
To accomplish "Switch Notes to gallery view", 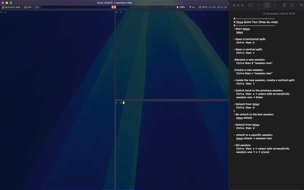I will (267, 5).
